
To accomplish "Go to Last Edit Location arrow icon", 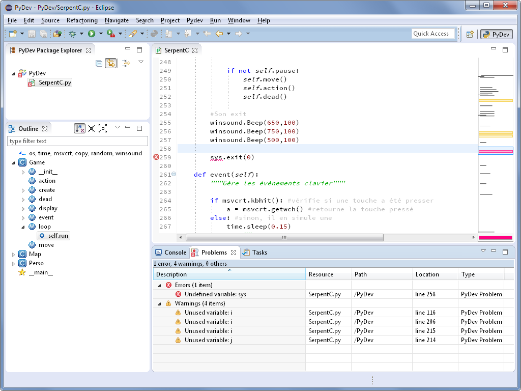I will pos(207,34).
